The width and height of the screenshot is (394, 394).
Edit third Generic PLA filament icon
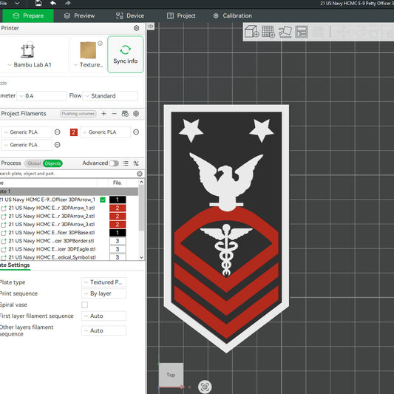click(x=58, y=145)
